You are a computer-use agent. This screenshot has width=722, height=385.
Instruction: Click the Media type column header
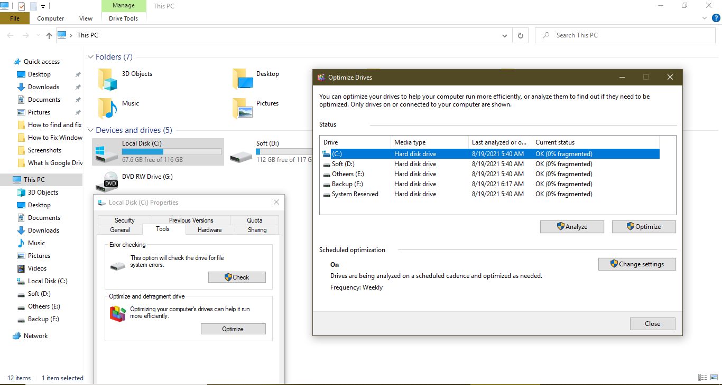pyautogui.click(x=430, y=142)
